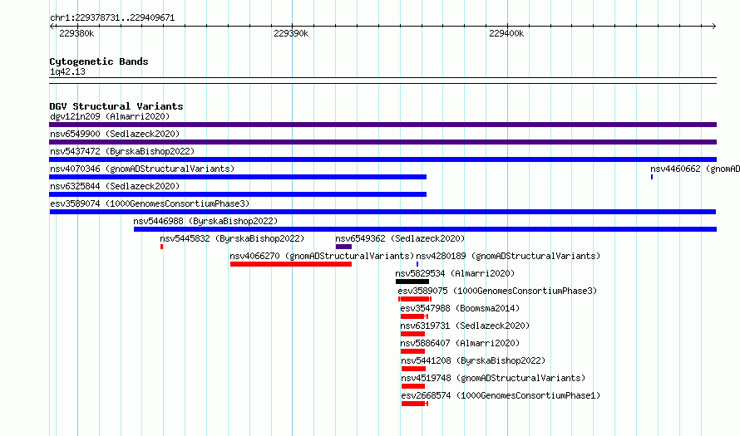Click the chr1:229378731..229409671 coordinates text
Viewport: 740px width, 436px height.
pos(112,17)
